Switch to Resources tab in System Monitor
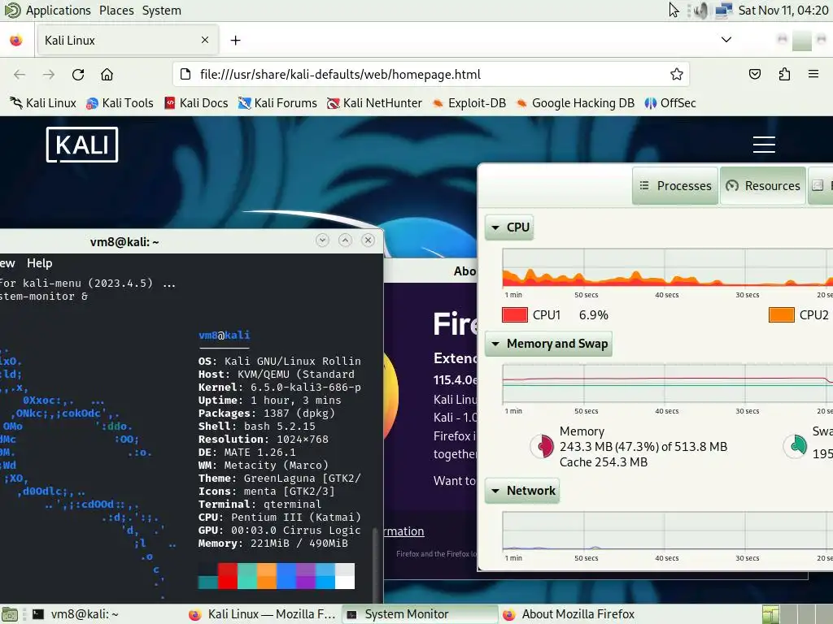The height and width of the screenshot is (624, 833). click(x=763, y=186)
